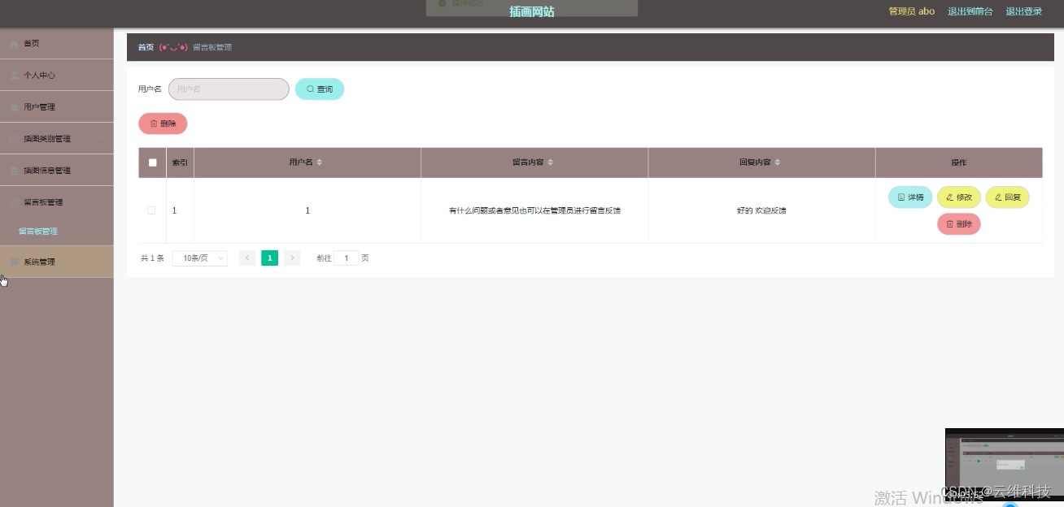
Task: Click the document icon in the 详情 button
Action: coord(901,197)
